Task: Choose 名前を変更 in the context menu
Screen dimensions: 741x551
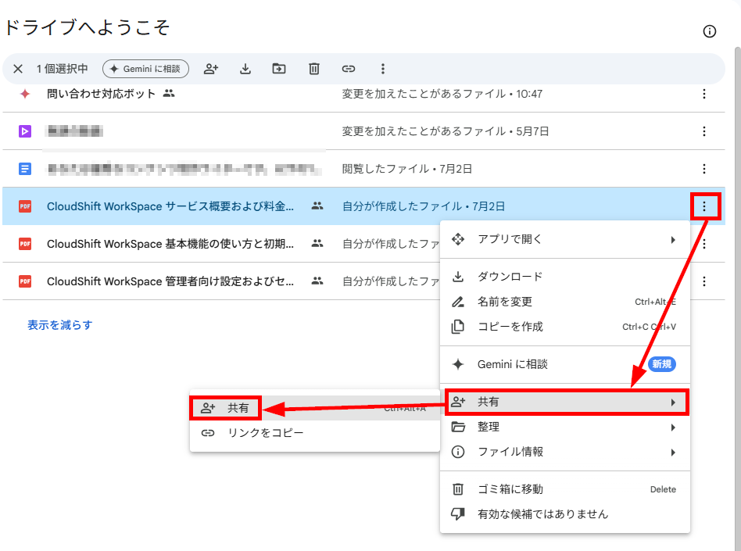Action: (x=564, y=302)
